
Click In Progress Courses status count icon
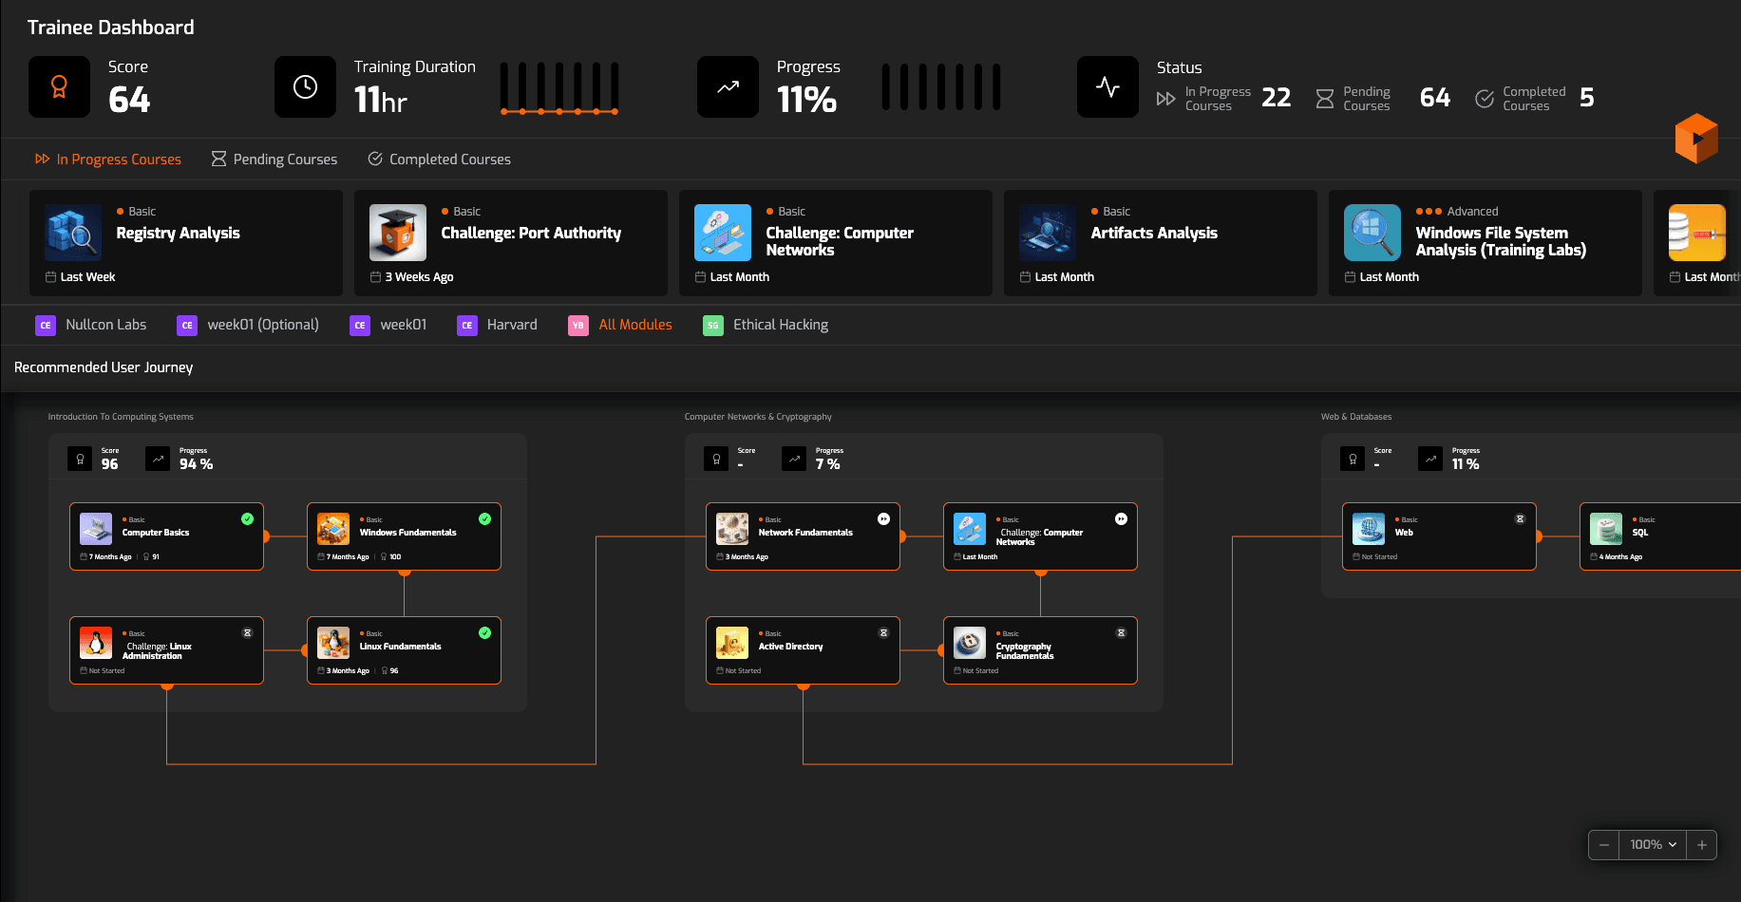tap(1165, 99)
